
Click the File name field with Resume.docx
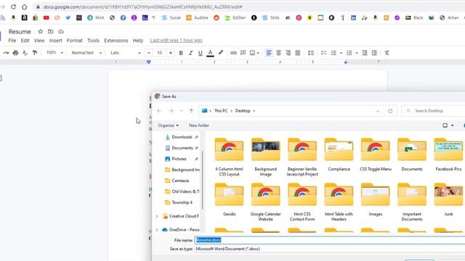coord(330,240)
